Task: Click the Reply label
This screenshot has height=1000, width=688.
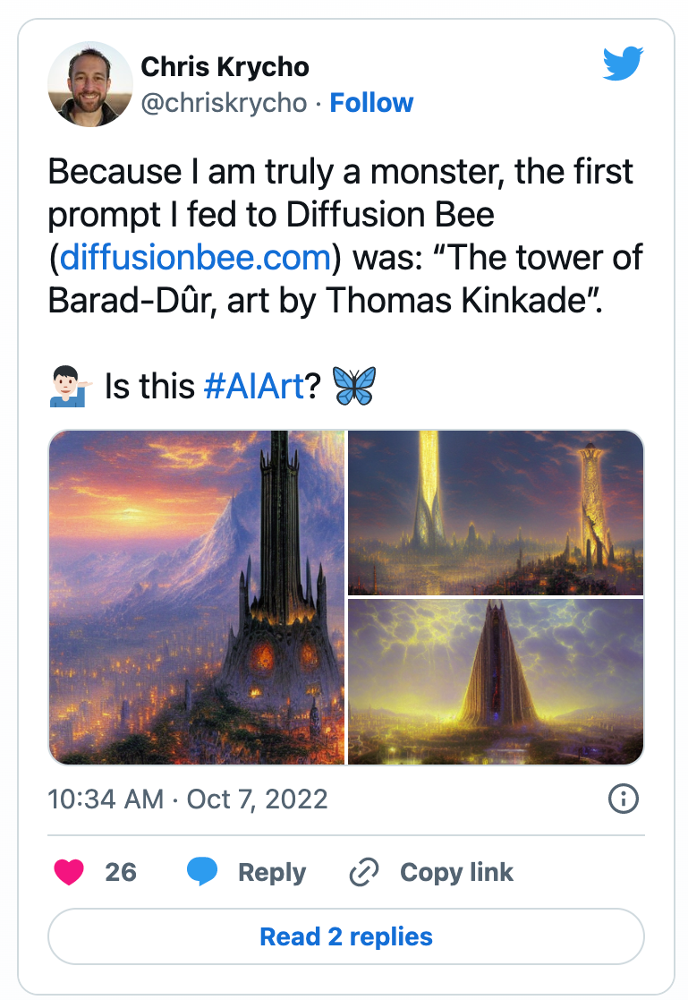Action: (272, 873)
